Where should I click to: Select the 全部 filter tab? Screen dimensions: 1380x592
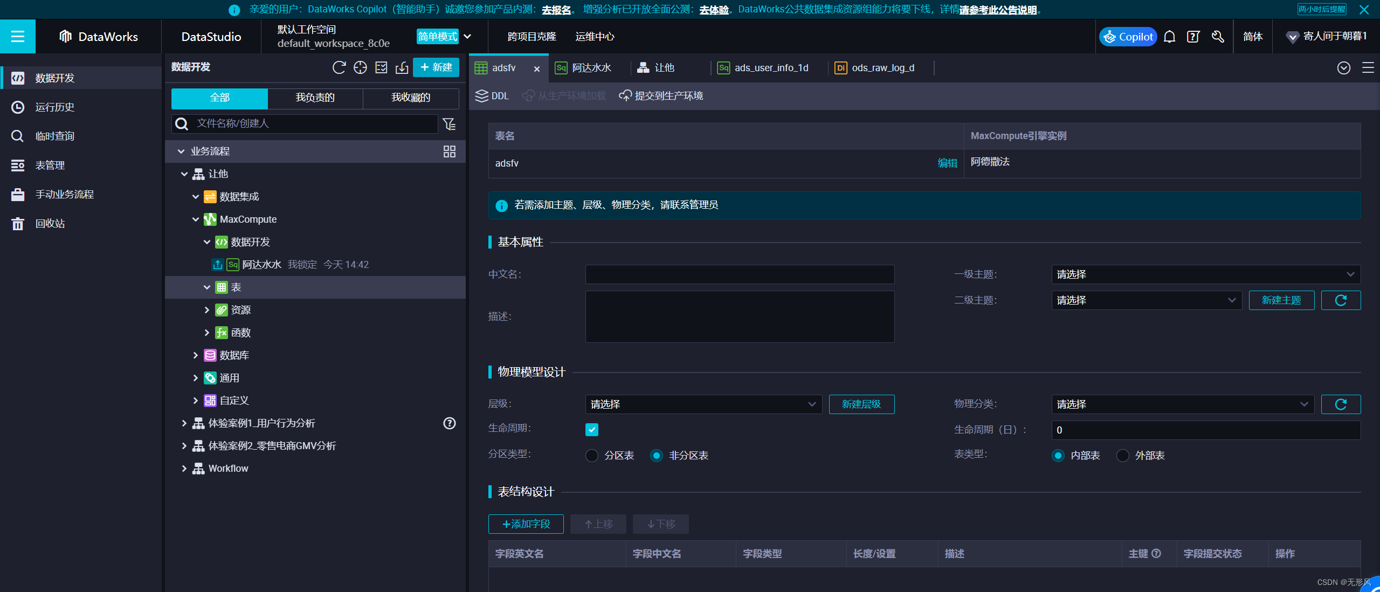219,98
